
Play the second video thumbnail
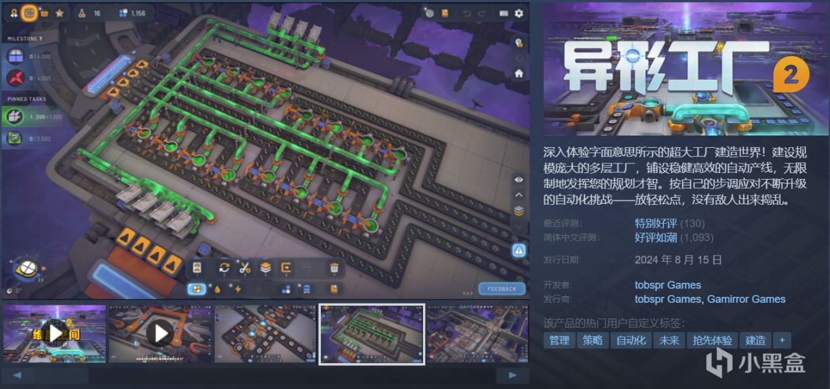(160, 333)
